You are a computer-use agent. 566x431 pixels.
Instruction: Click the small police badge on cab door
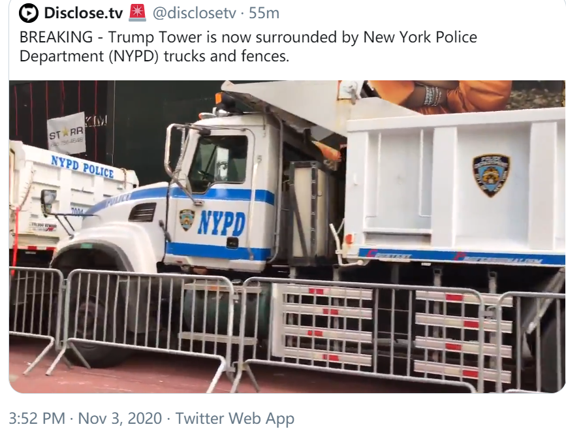(187, 219)
